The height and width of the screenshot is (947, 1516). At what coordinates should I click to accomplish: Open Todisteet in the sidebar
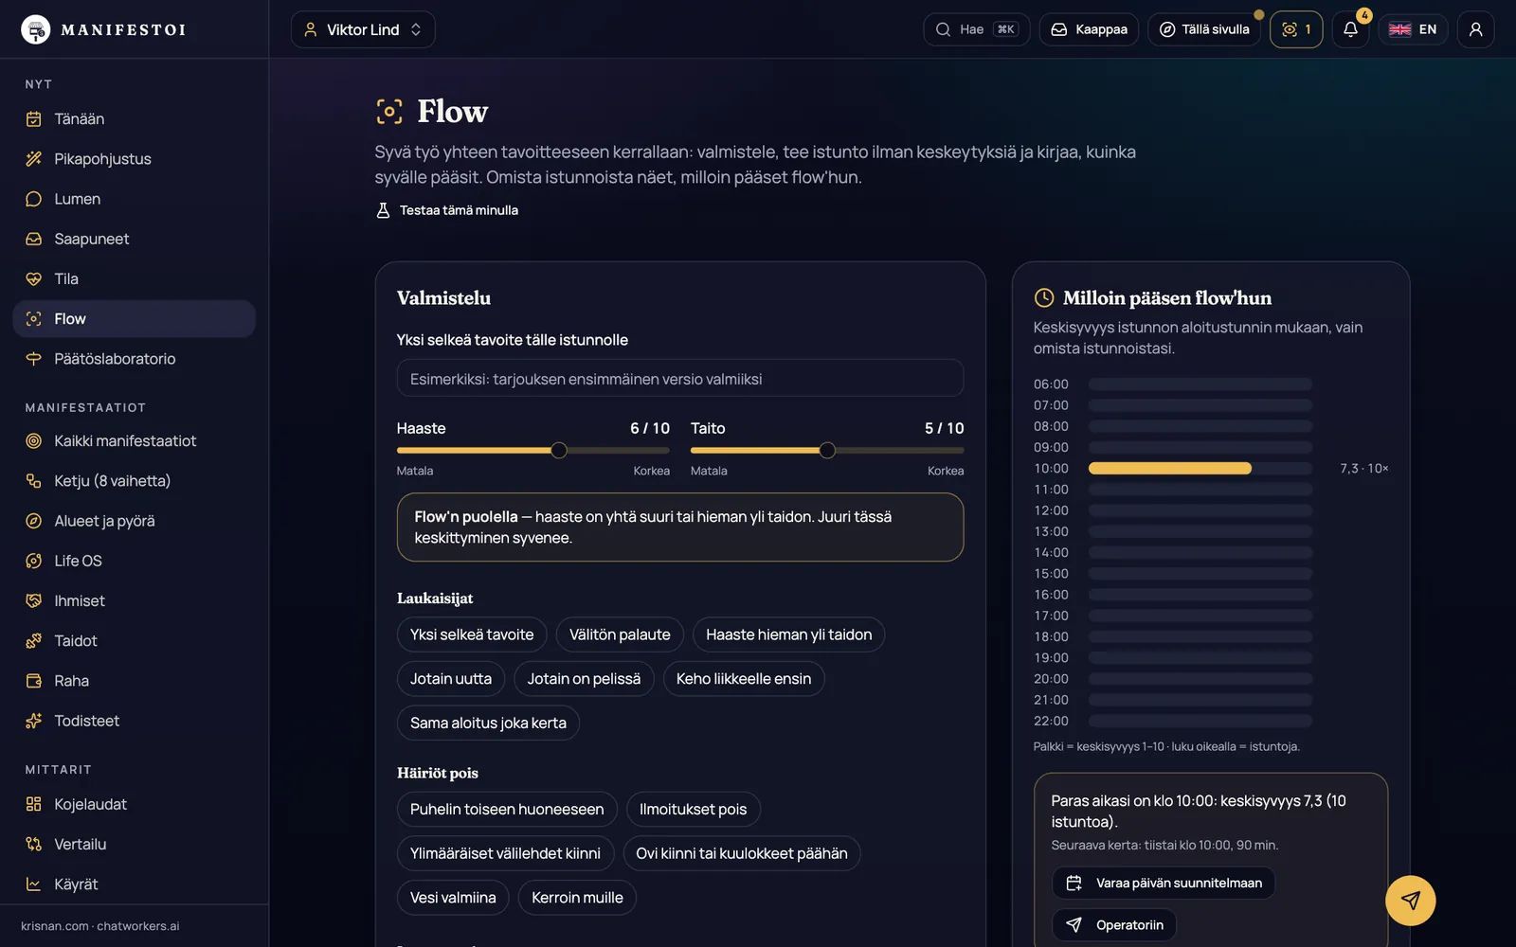[134, 721]
